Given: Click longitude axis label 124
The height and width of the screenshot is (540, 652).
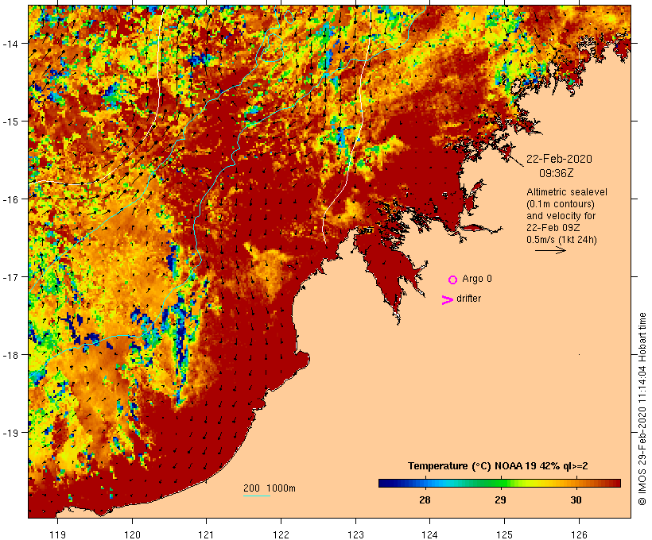Looking at the screenshot, I should (x=430, y=534).
